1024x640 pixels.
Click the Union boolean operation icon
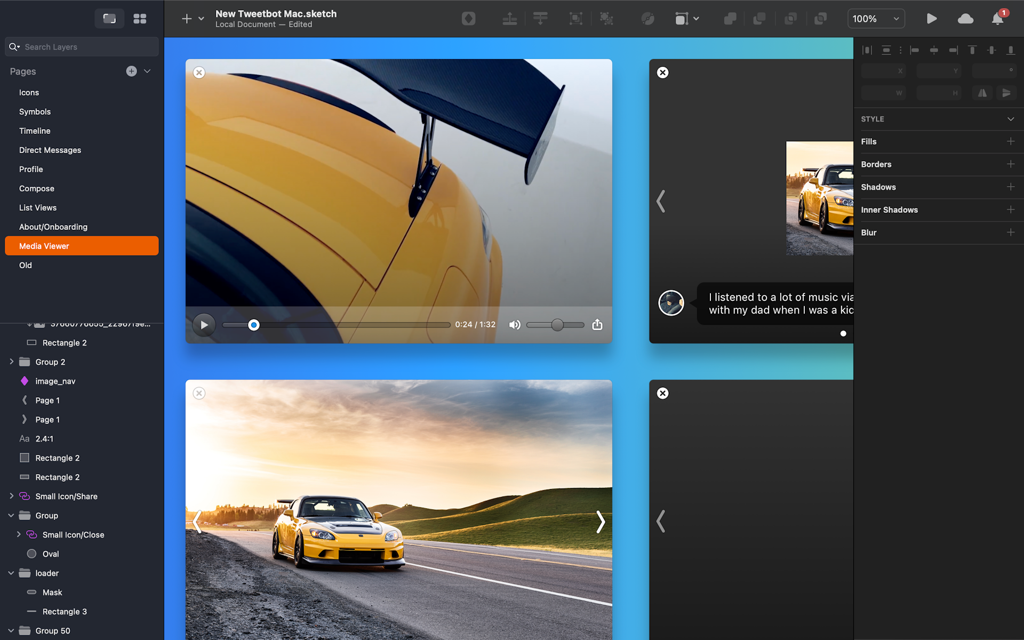coord(730,18)
